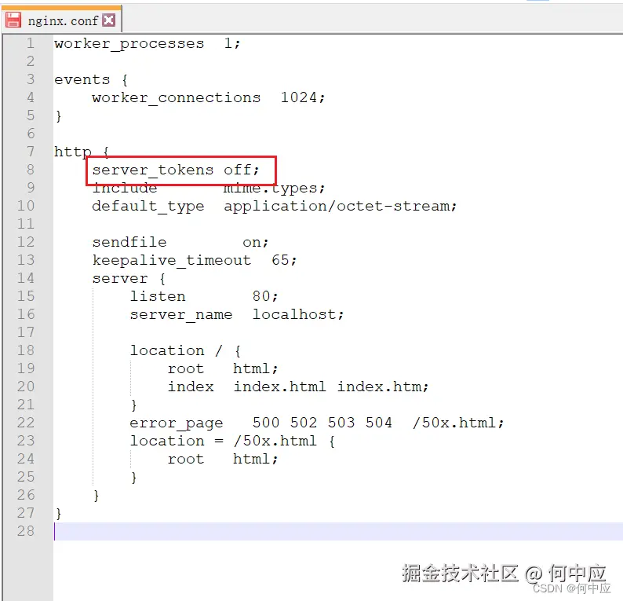Click line number 28 in the margin
623x601 pixels.
(26, 531)
